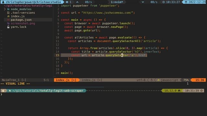Click the 10:31:39 prompt time
Viewport: 207px width, 116px height.
(x=192, y=91)
